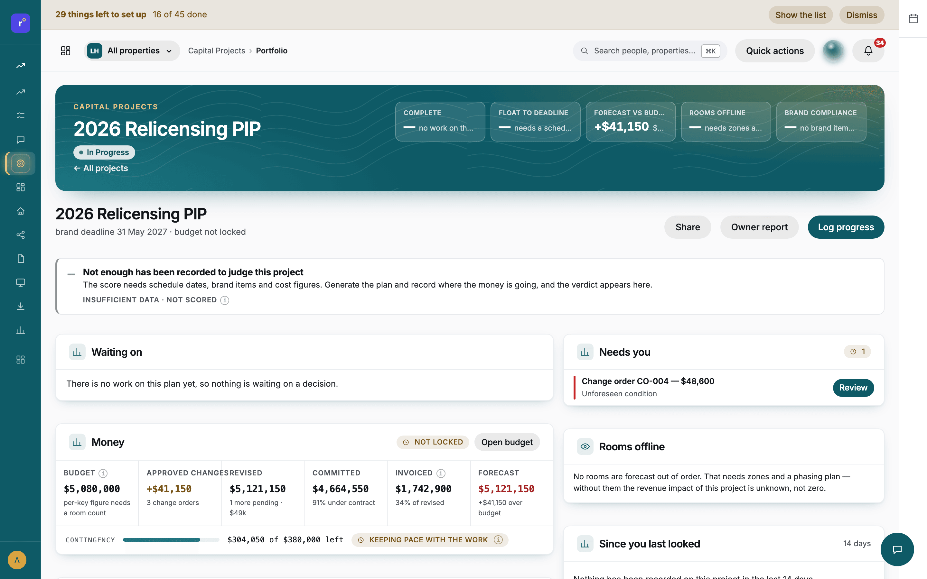
Task: Open the Float to Deadline tile
Action: coord(535,121)
